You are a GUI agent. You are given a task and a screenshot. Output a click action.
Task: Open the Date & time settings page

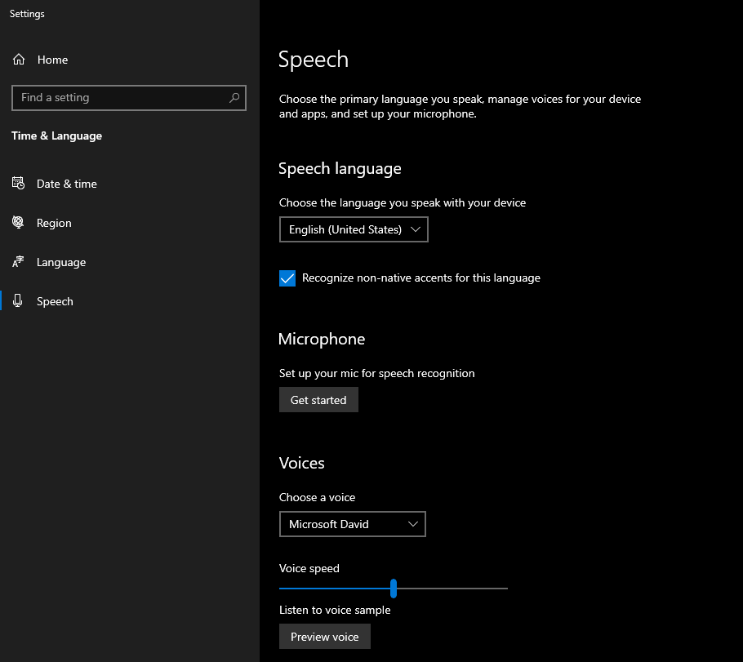point(67,184)
